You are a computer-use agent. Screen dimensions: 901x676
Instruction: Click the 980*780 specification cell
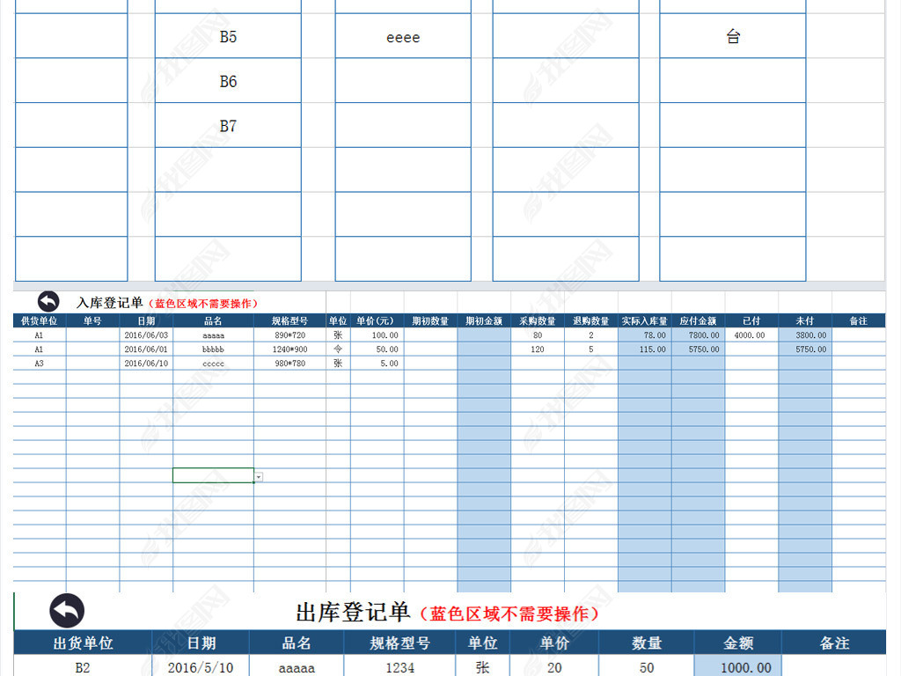point(289,364)
